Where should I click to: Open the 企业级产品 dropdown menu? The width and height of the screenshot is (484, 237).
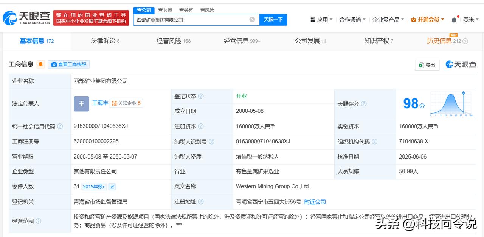(388, 20)
